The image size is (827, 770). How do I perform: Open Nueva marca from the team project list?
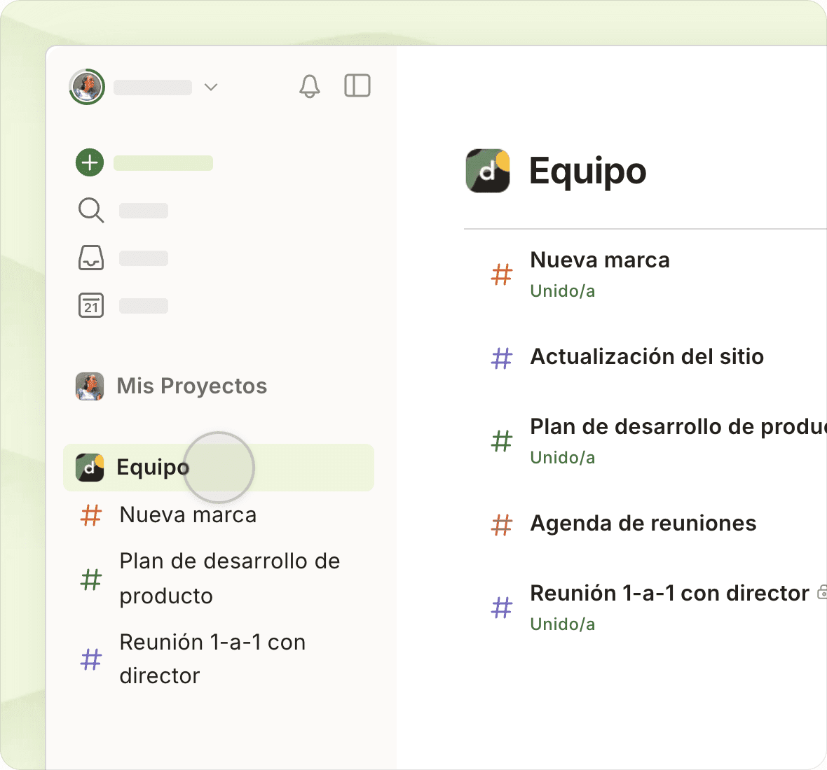click(599, 260)
